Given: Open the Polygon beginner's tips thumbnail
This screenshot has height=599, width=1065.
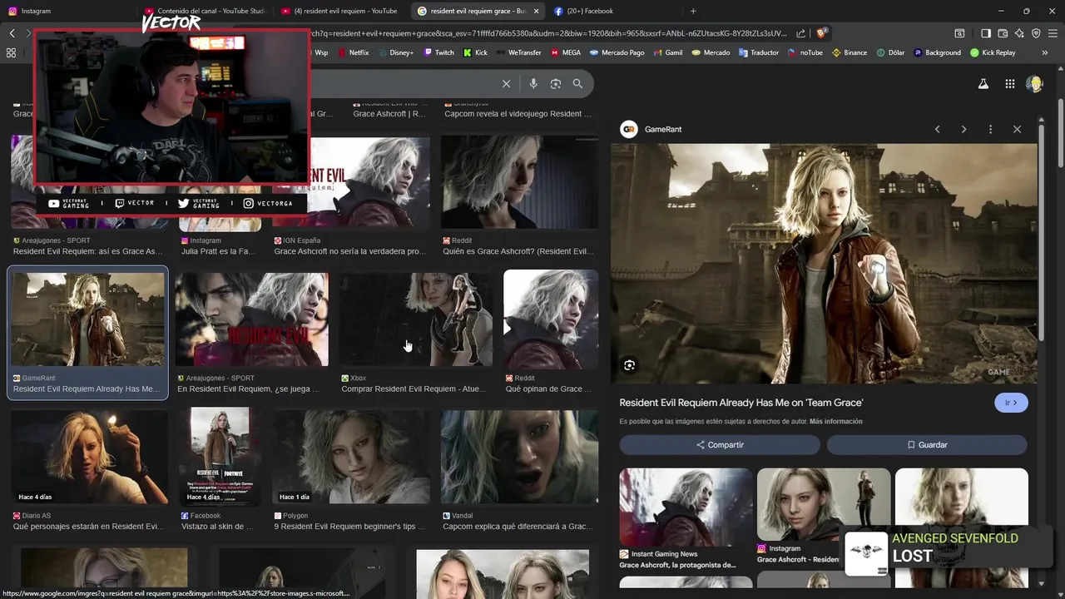Looking at the screenshot, I should point(351,457).
